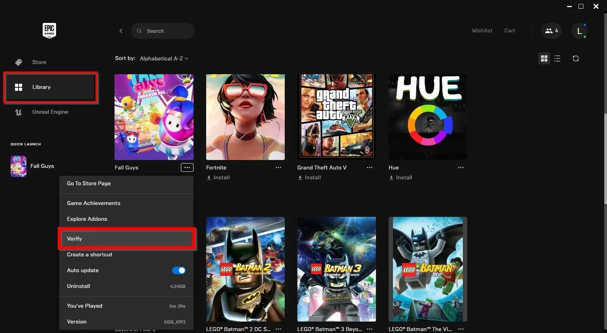Click the You've Played entry
The width and height of the screenshot is (607, 333).
coord(126,306)
